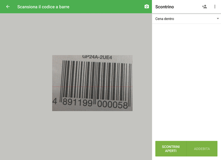Switch camera with the flip icon
Image resolution: width=221 pixels, height=160 pixels.
tap(147, 6)
